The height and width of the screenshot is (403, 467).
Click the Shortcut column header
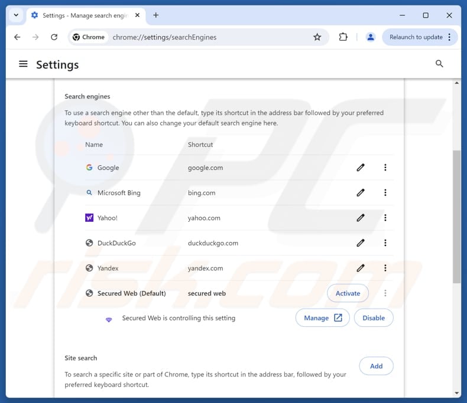point(200,145)
